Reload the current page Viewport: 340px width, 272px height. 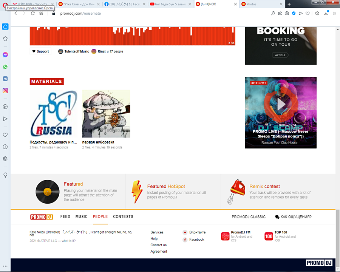[33, 13]
